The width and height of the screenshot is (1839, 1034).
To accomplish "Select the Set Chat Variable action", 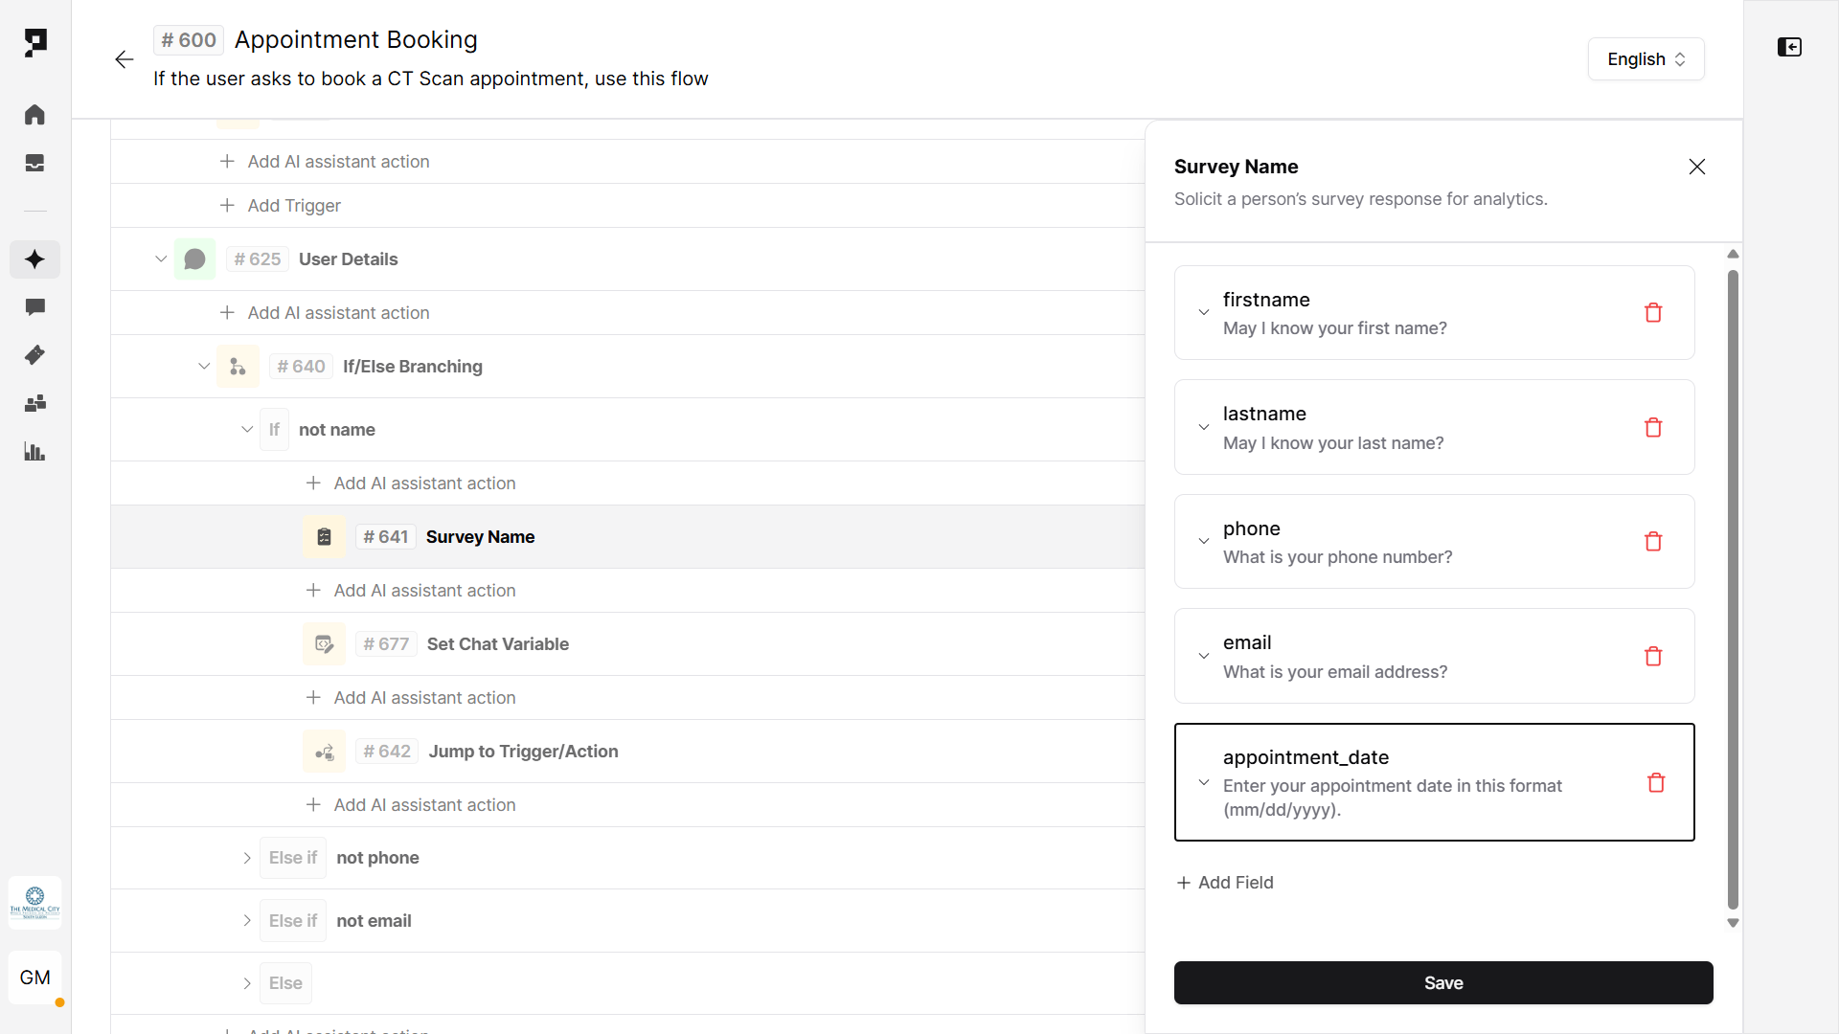I will 497,644.
